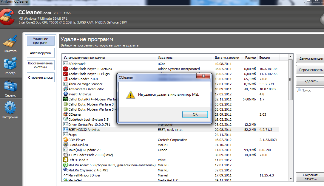Click the search magnifier icon
Screen dimensions: 324x186
[299, 90]
